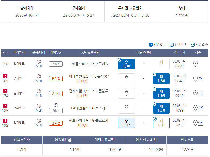Open odds trend chart for game 185
210x157 pixels.
click(201, 108)
